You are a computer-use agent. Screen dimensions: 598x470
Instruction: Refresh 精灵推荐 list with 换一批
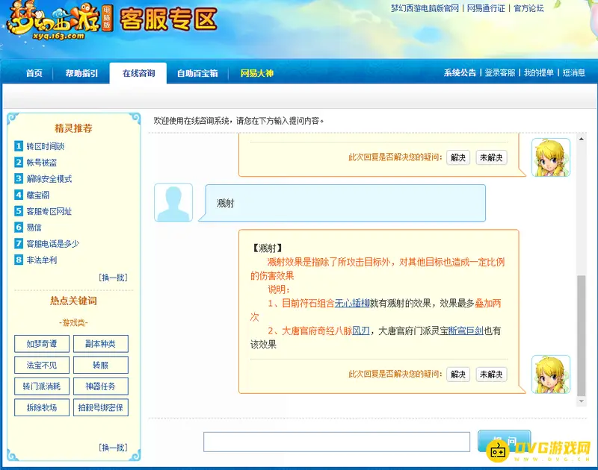pyautogui.click(x=113, y=278)
